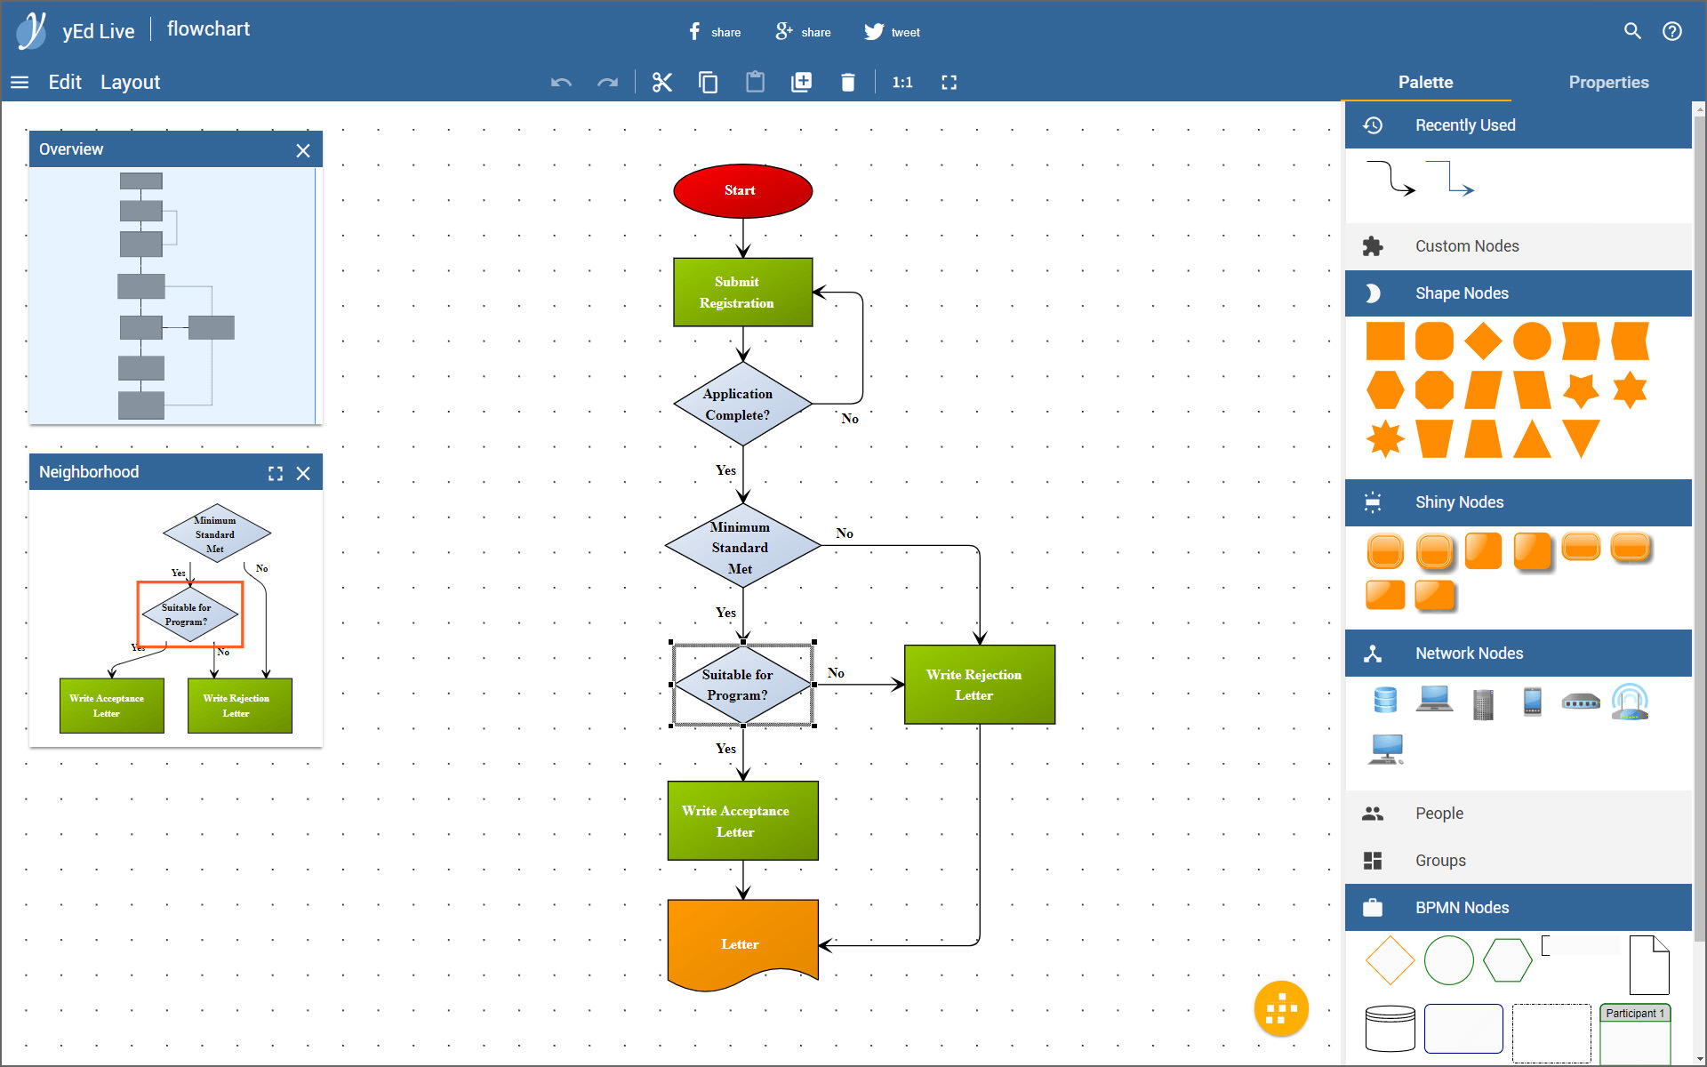Viewport: 1707px width, 1067px height.
Task: Select the Copy tool in toolbar
Action: 707,81
